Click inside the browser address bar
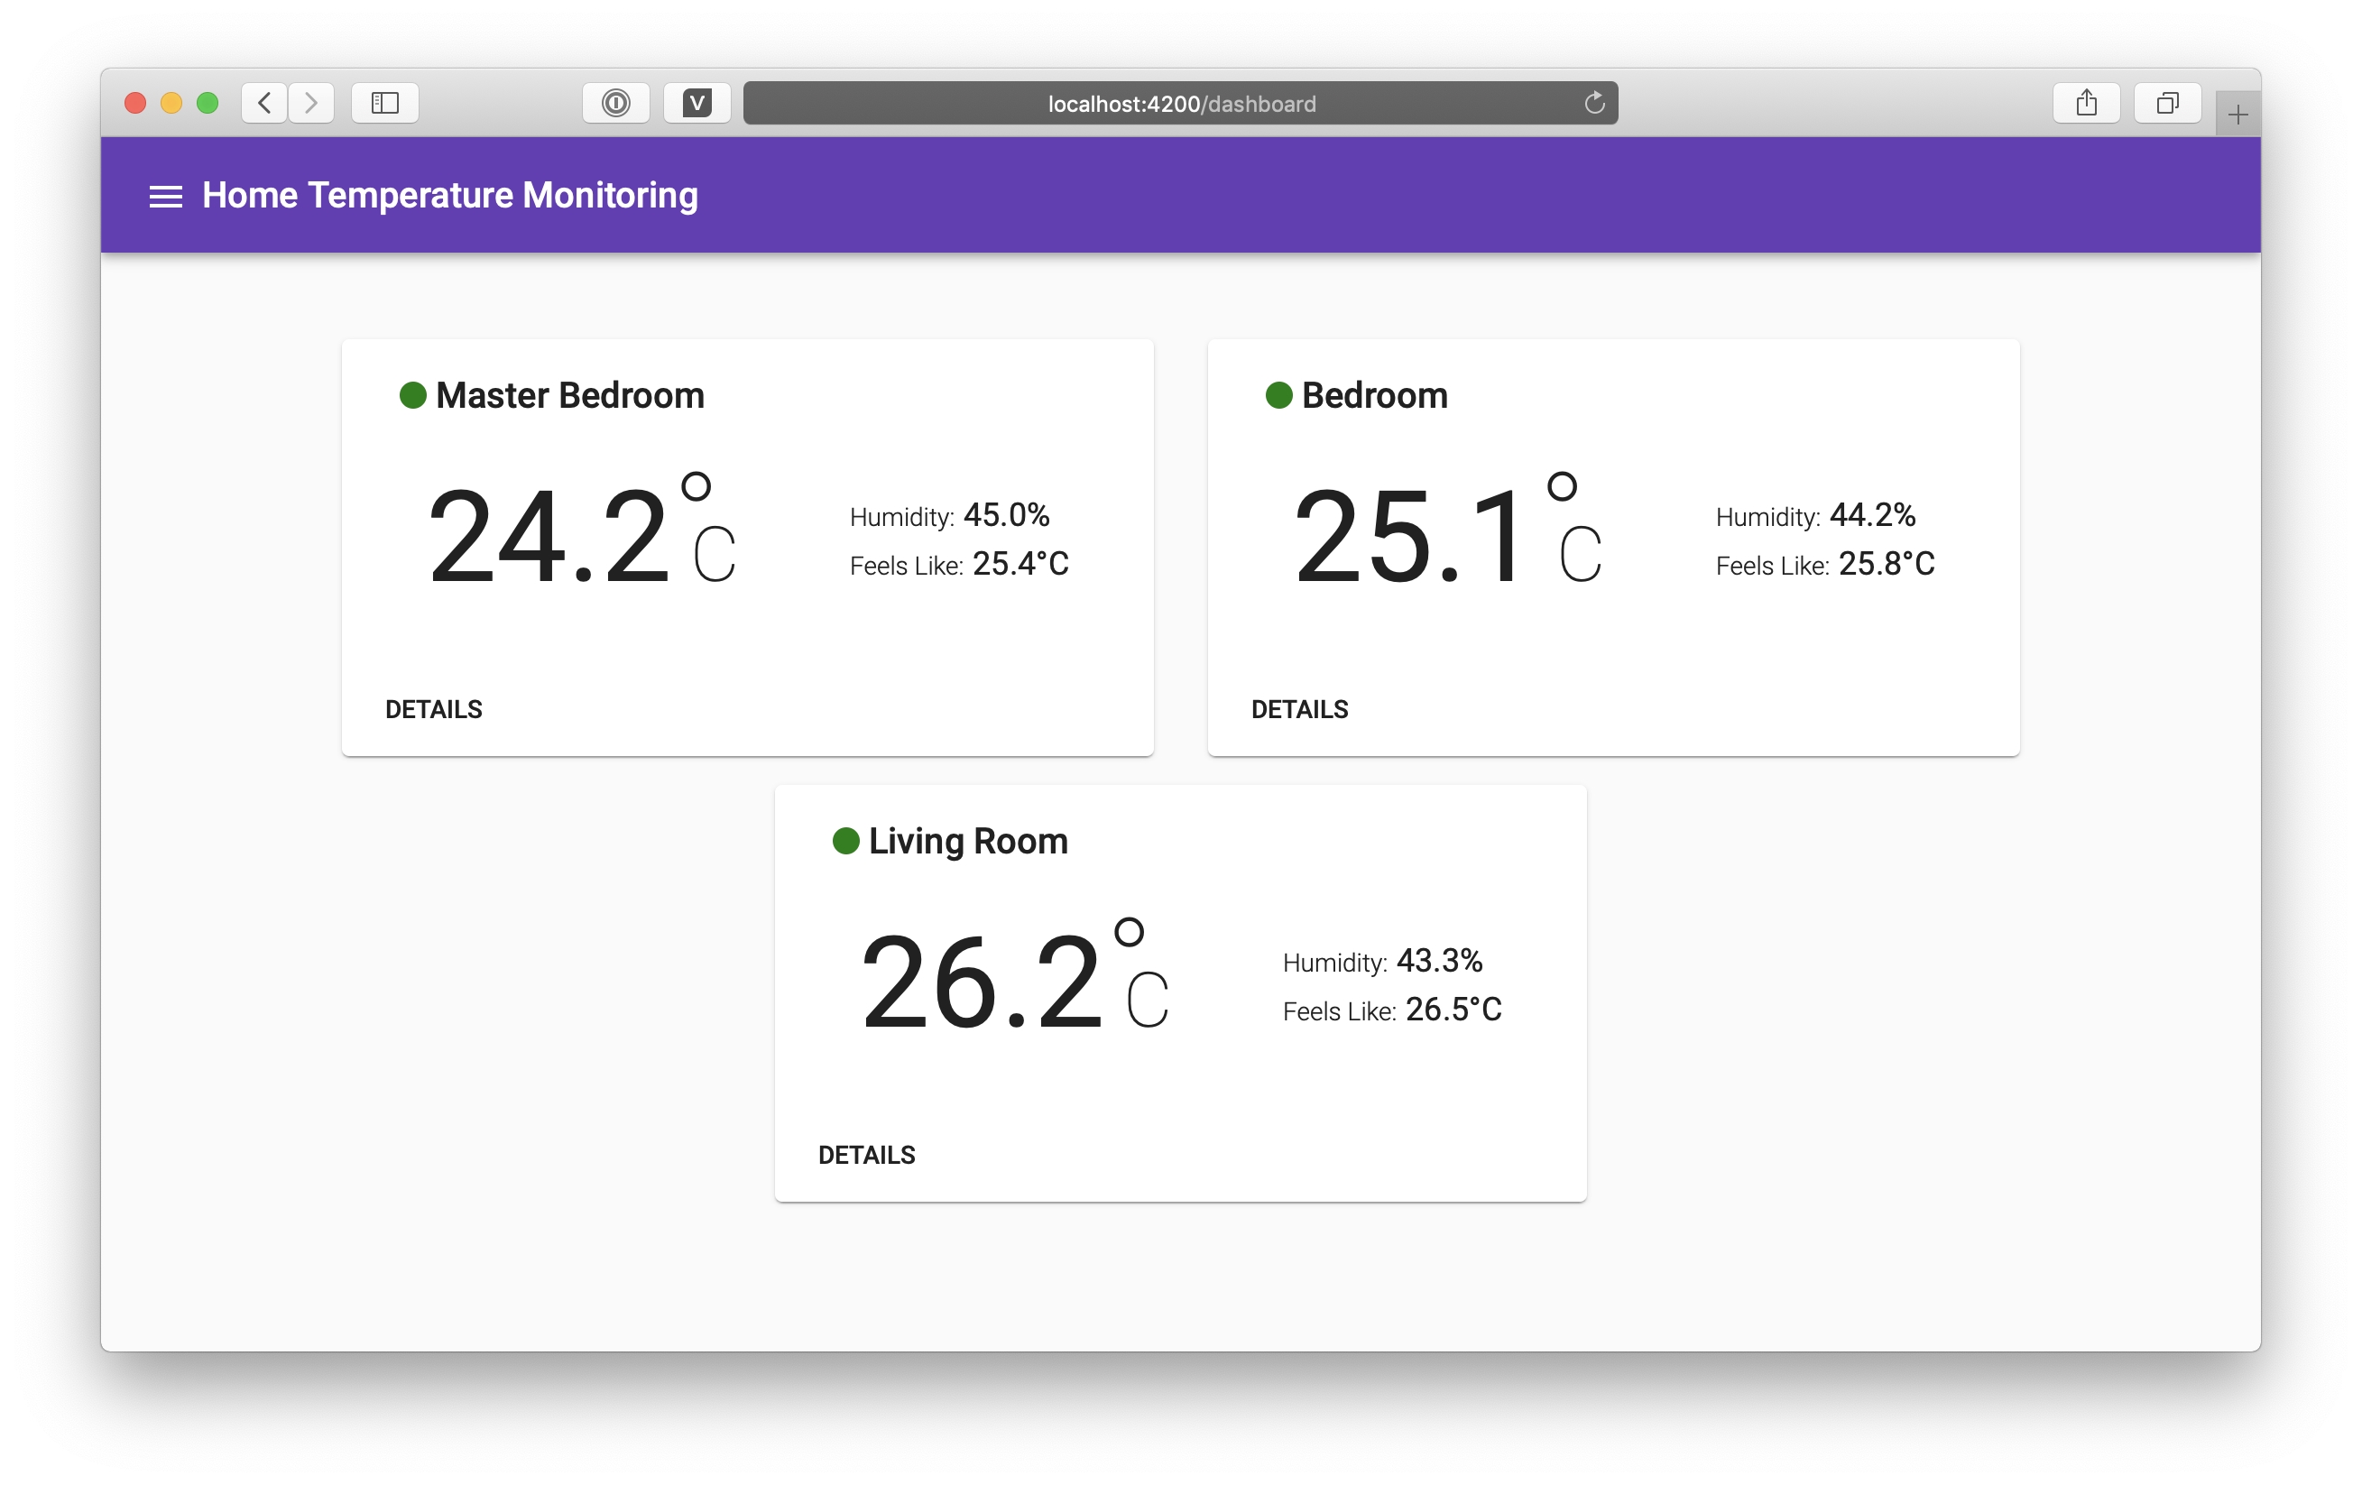This screenshot has height=1485, width=2362. (x=1180, y=103)
